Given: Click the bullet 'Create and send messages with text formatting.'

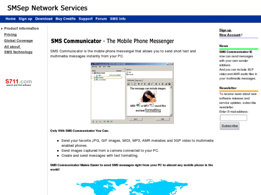Looking at the screenshot, I should [100, 156].
